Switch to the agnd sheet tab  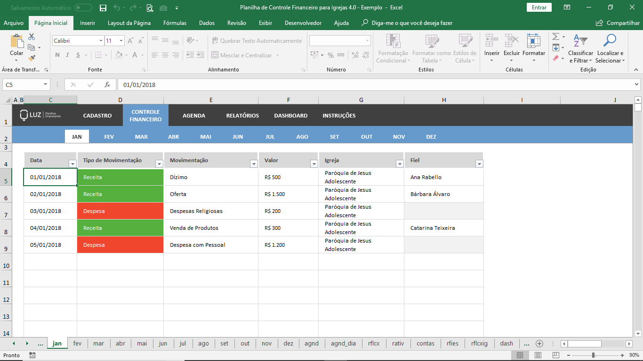pos(311,344)
